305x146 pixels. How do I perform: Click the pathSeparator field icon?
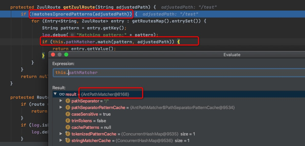tap(68, 101)
